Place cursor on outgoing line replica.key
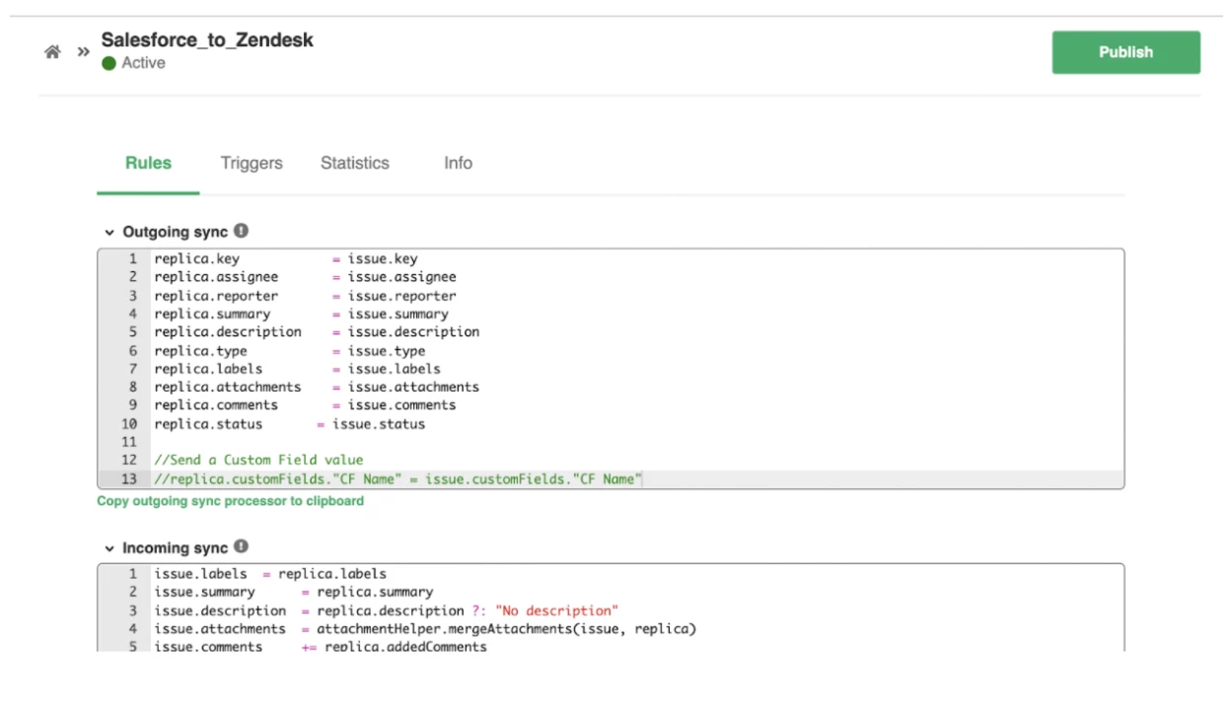 click(286, 258)
